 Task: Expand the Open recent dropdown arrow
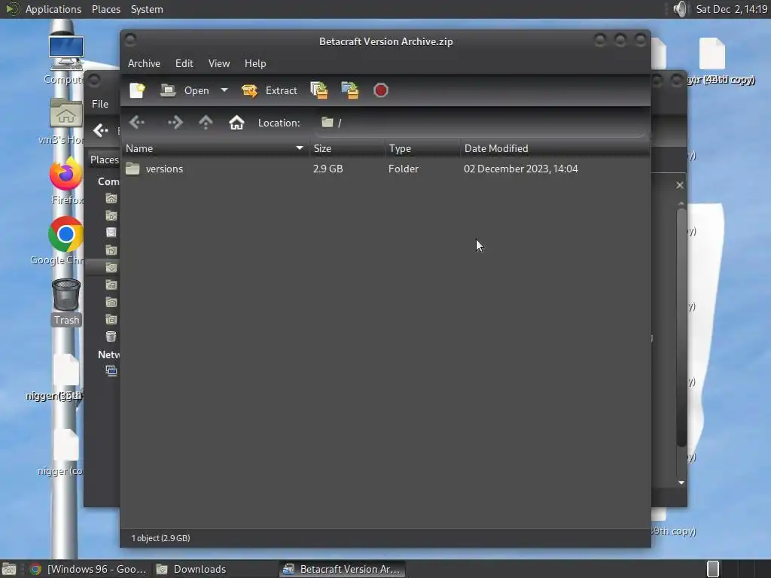point(224,90)
